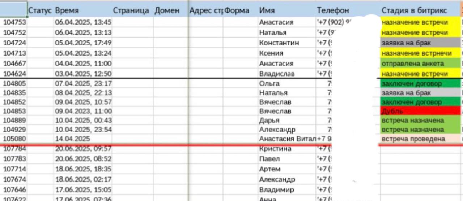This screenshot has height=201, width=463.
Task: Click the "Время" column header
Action: (67, 10)
